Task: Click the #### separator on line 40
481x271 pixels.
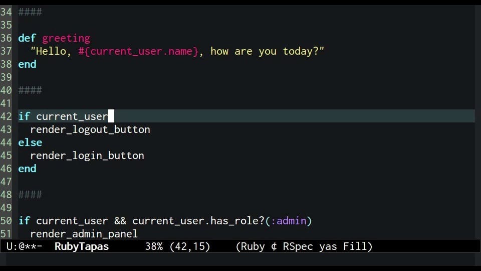Action: [30, 90]
